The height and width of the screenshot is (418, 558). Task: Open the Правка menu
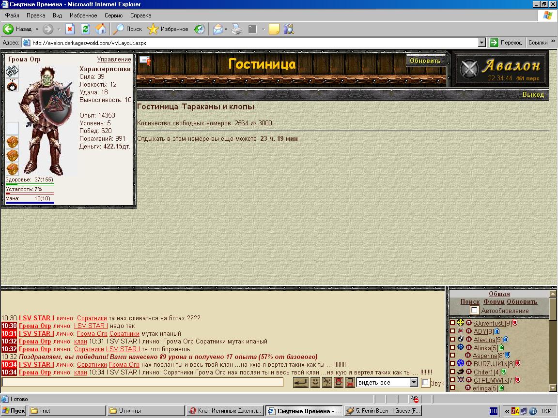[x=36, y=15]
